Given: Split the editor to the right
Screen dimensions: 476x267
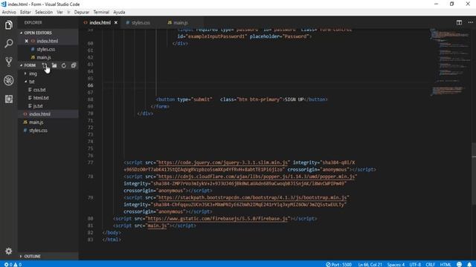Looking at the screenshot, I should point(459,23).
